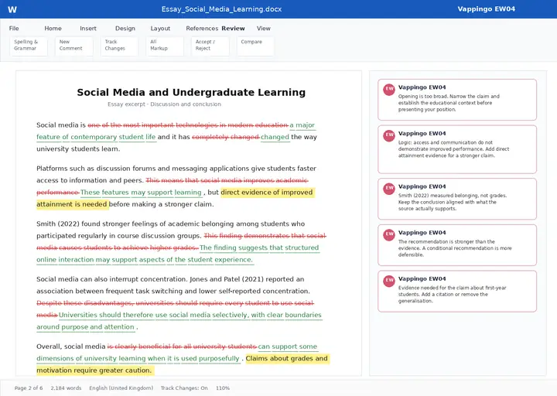Toggle Track Changes in the ribbon
The width and height of the screenshot is (557, 396).
pyautogui.click(x=119, y=46)
